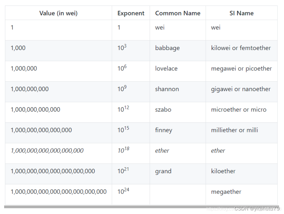The width and height of the screenshot is (284, 214).
Task: Click the exponent cell 10^15
Action: (x=123, y=130)
